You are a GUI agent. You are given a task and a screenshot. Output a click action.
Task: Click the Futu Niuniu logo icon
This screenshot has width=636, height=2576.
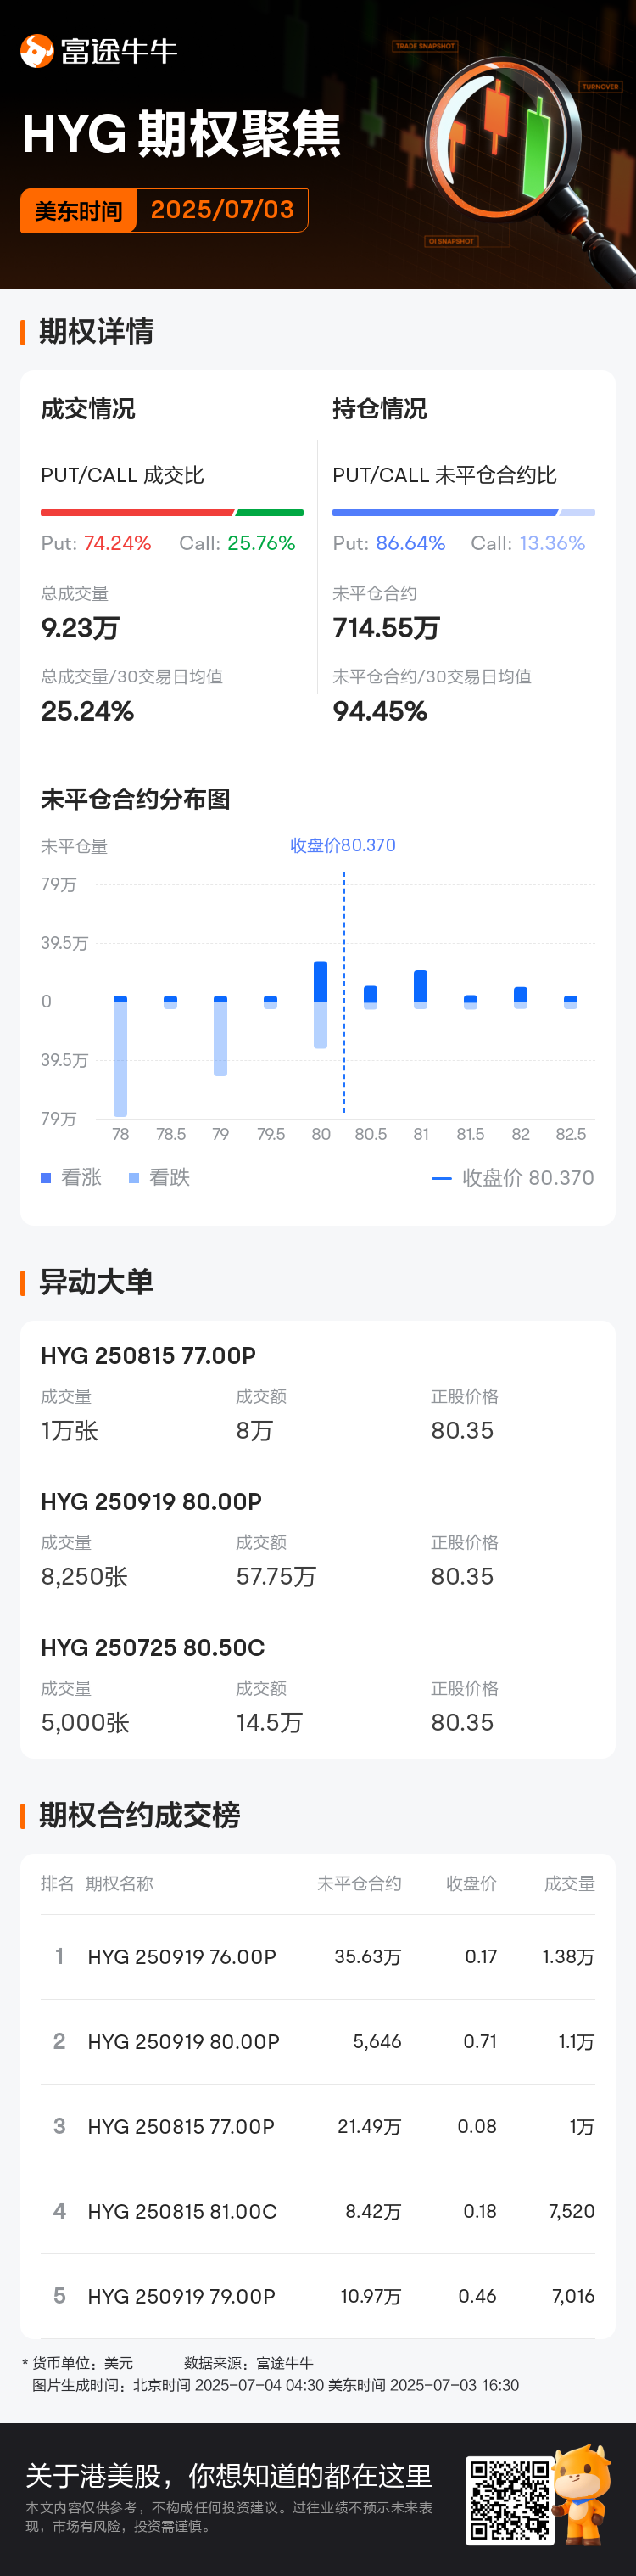click(x=37, y=51)
